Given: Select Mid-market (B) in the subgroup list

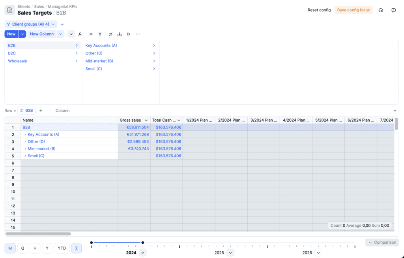Looking at the screenshot, I should 99,61.
